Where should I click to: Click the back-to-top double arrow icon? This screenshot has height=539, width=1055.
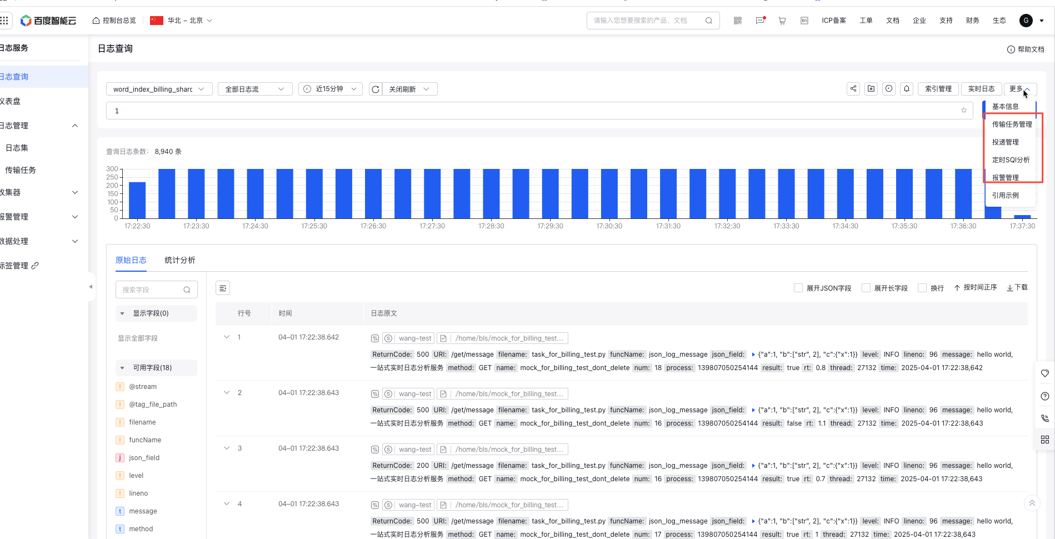[1032, 503]
